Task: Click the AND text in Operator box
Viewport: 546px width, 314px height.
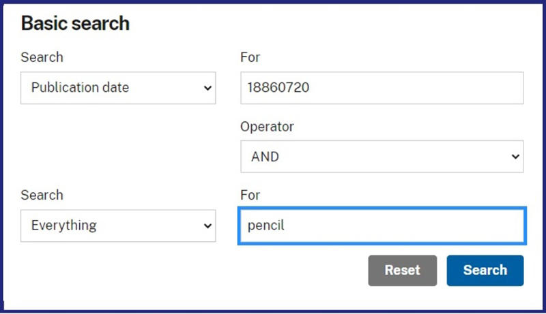Action: click(265, 157)
